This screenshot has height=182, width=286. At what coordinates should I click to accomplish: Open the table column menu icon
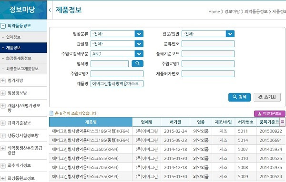tap(282, 122)
